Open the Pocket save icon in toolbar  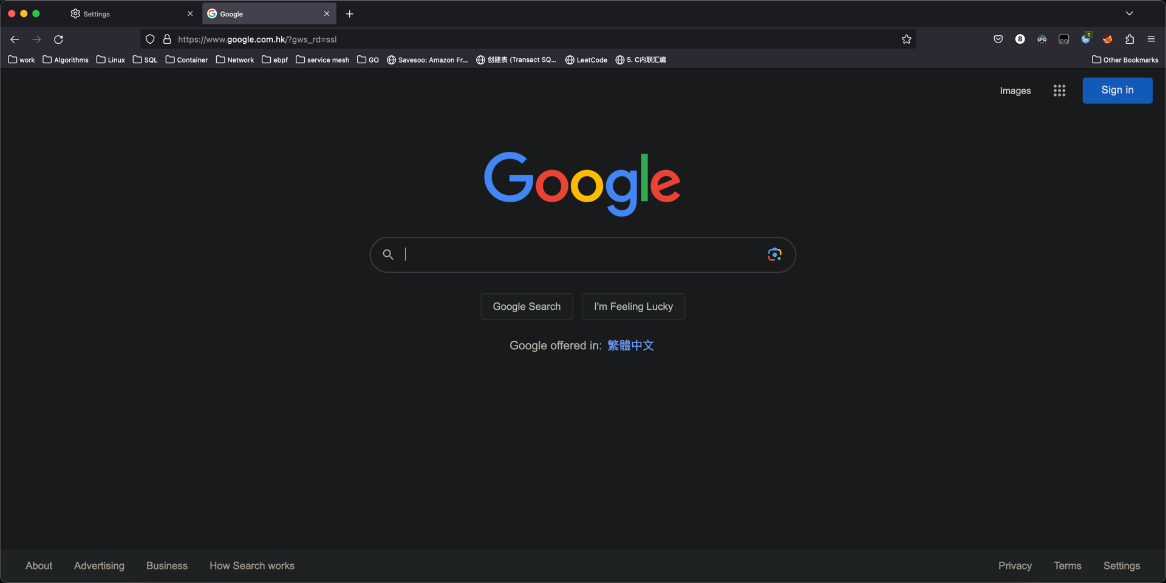(998, 39)
